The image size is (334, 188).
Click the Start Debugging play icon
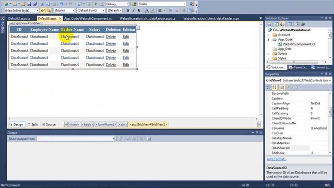[x=96, y=4]
